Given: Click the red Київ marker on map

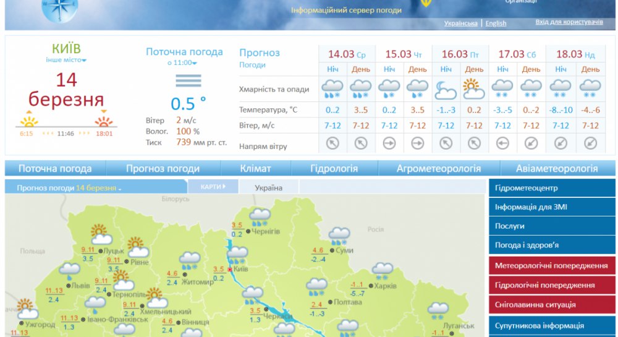Looking at the screenshot, I should click(230, 270).
